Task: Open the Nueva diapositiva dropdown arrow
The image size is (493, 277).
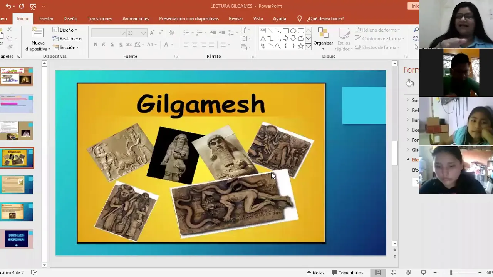Action: tap(49, 49)
